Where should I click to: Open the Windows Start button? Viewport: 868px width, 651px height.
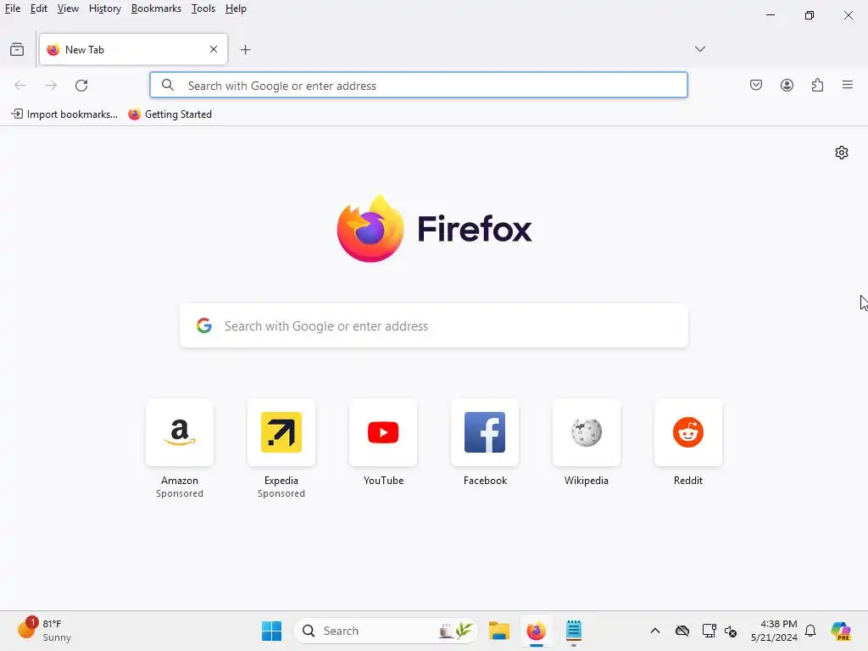271,631
